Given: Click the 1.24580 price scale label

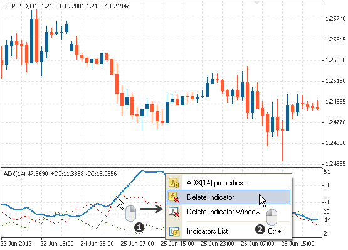Looking at the screenshot, I should [x=335, y=143].
